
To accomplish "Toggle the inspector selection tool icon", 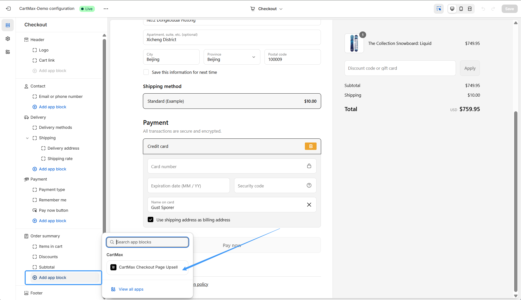I will click(x=439, y=9).
